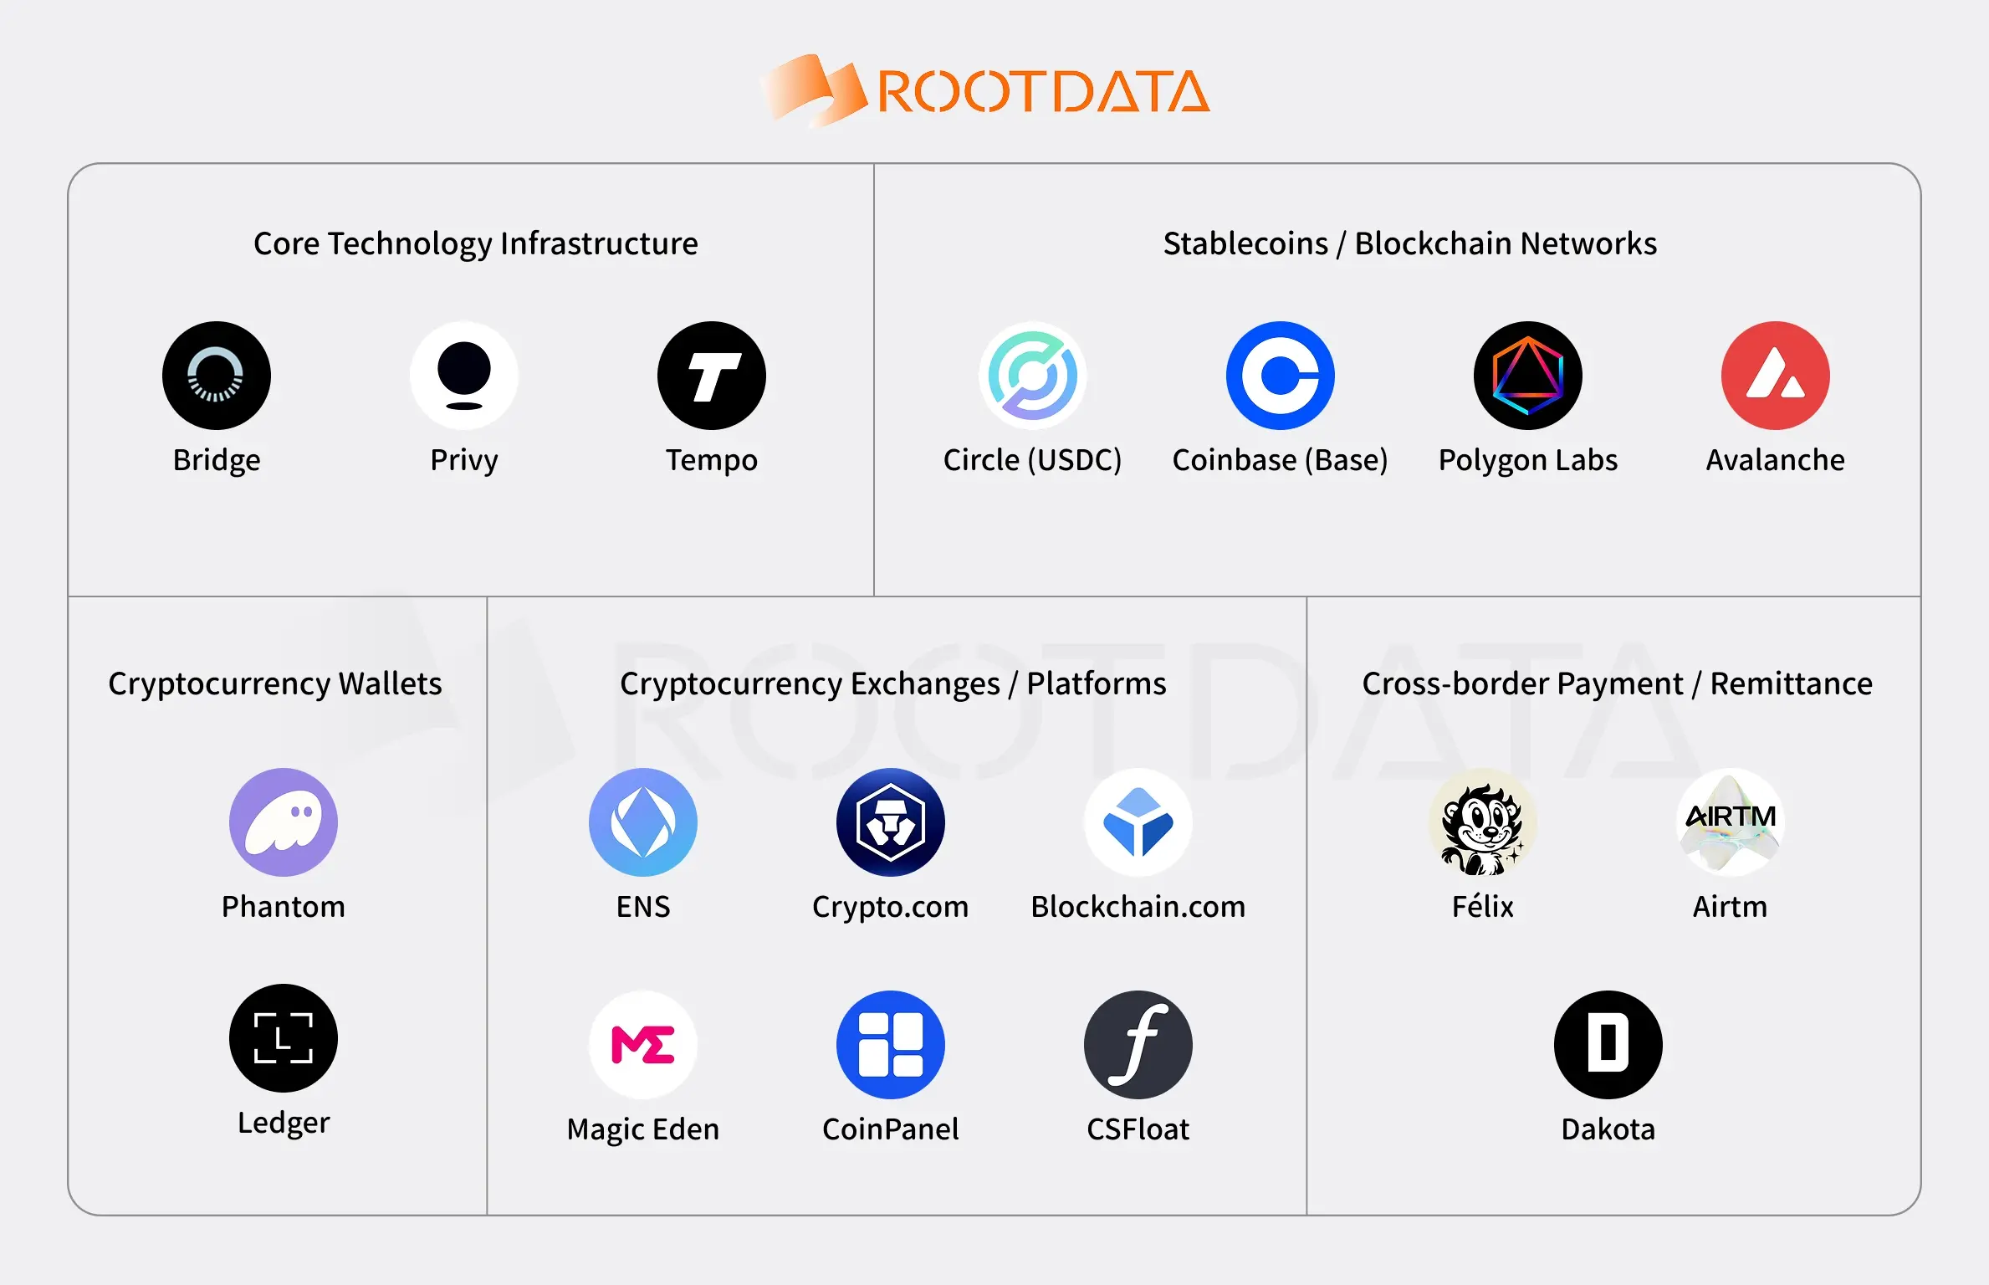This screenshot has width=1989, height=1285.
Task: Select the Magic Eden ME logo
Action: pos(643,1045)
